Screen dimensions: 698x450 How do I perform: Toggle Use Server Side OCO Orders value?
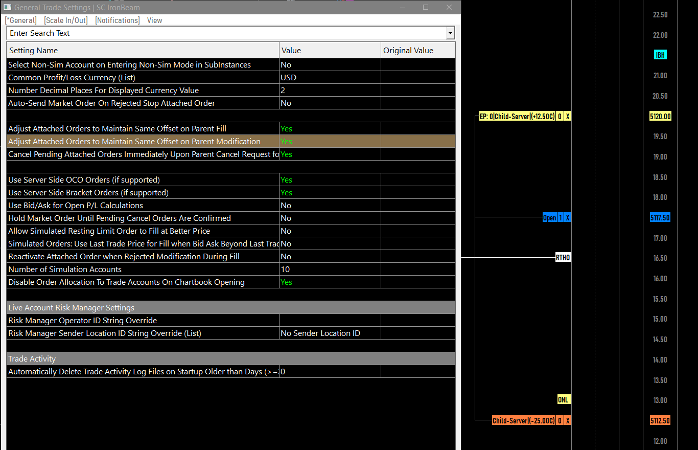[x=330, y=180]
